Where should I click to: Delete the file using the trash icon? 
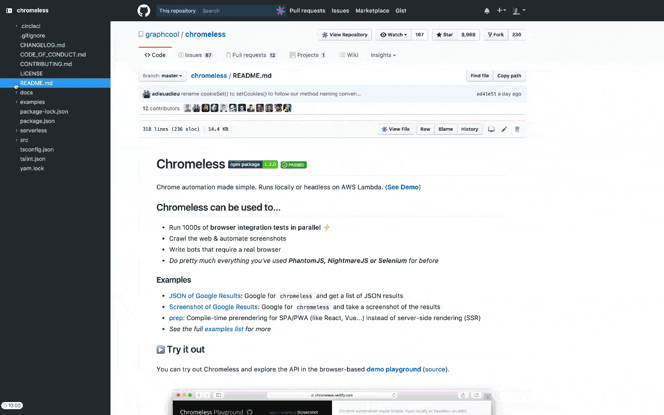pos(517,129)
